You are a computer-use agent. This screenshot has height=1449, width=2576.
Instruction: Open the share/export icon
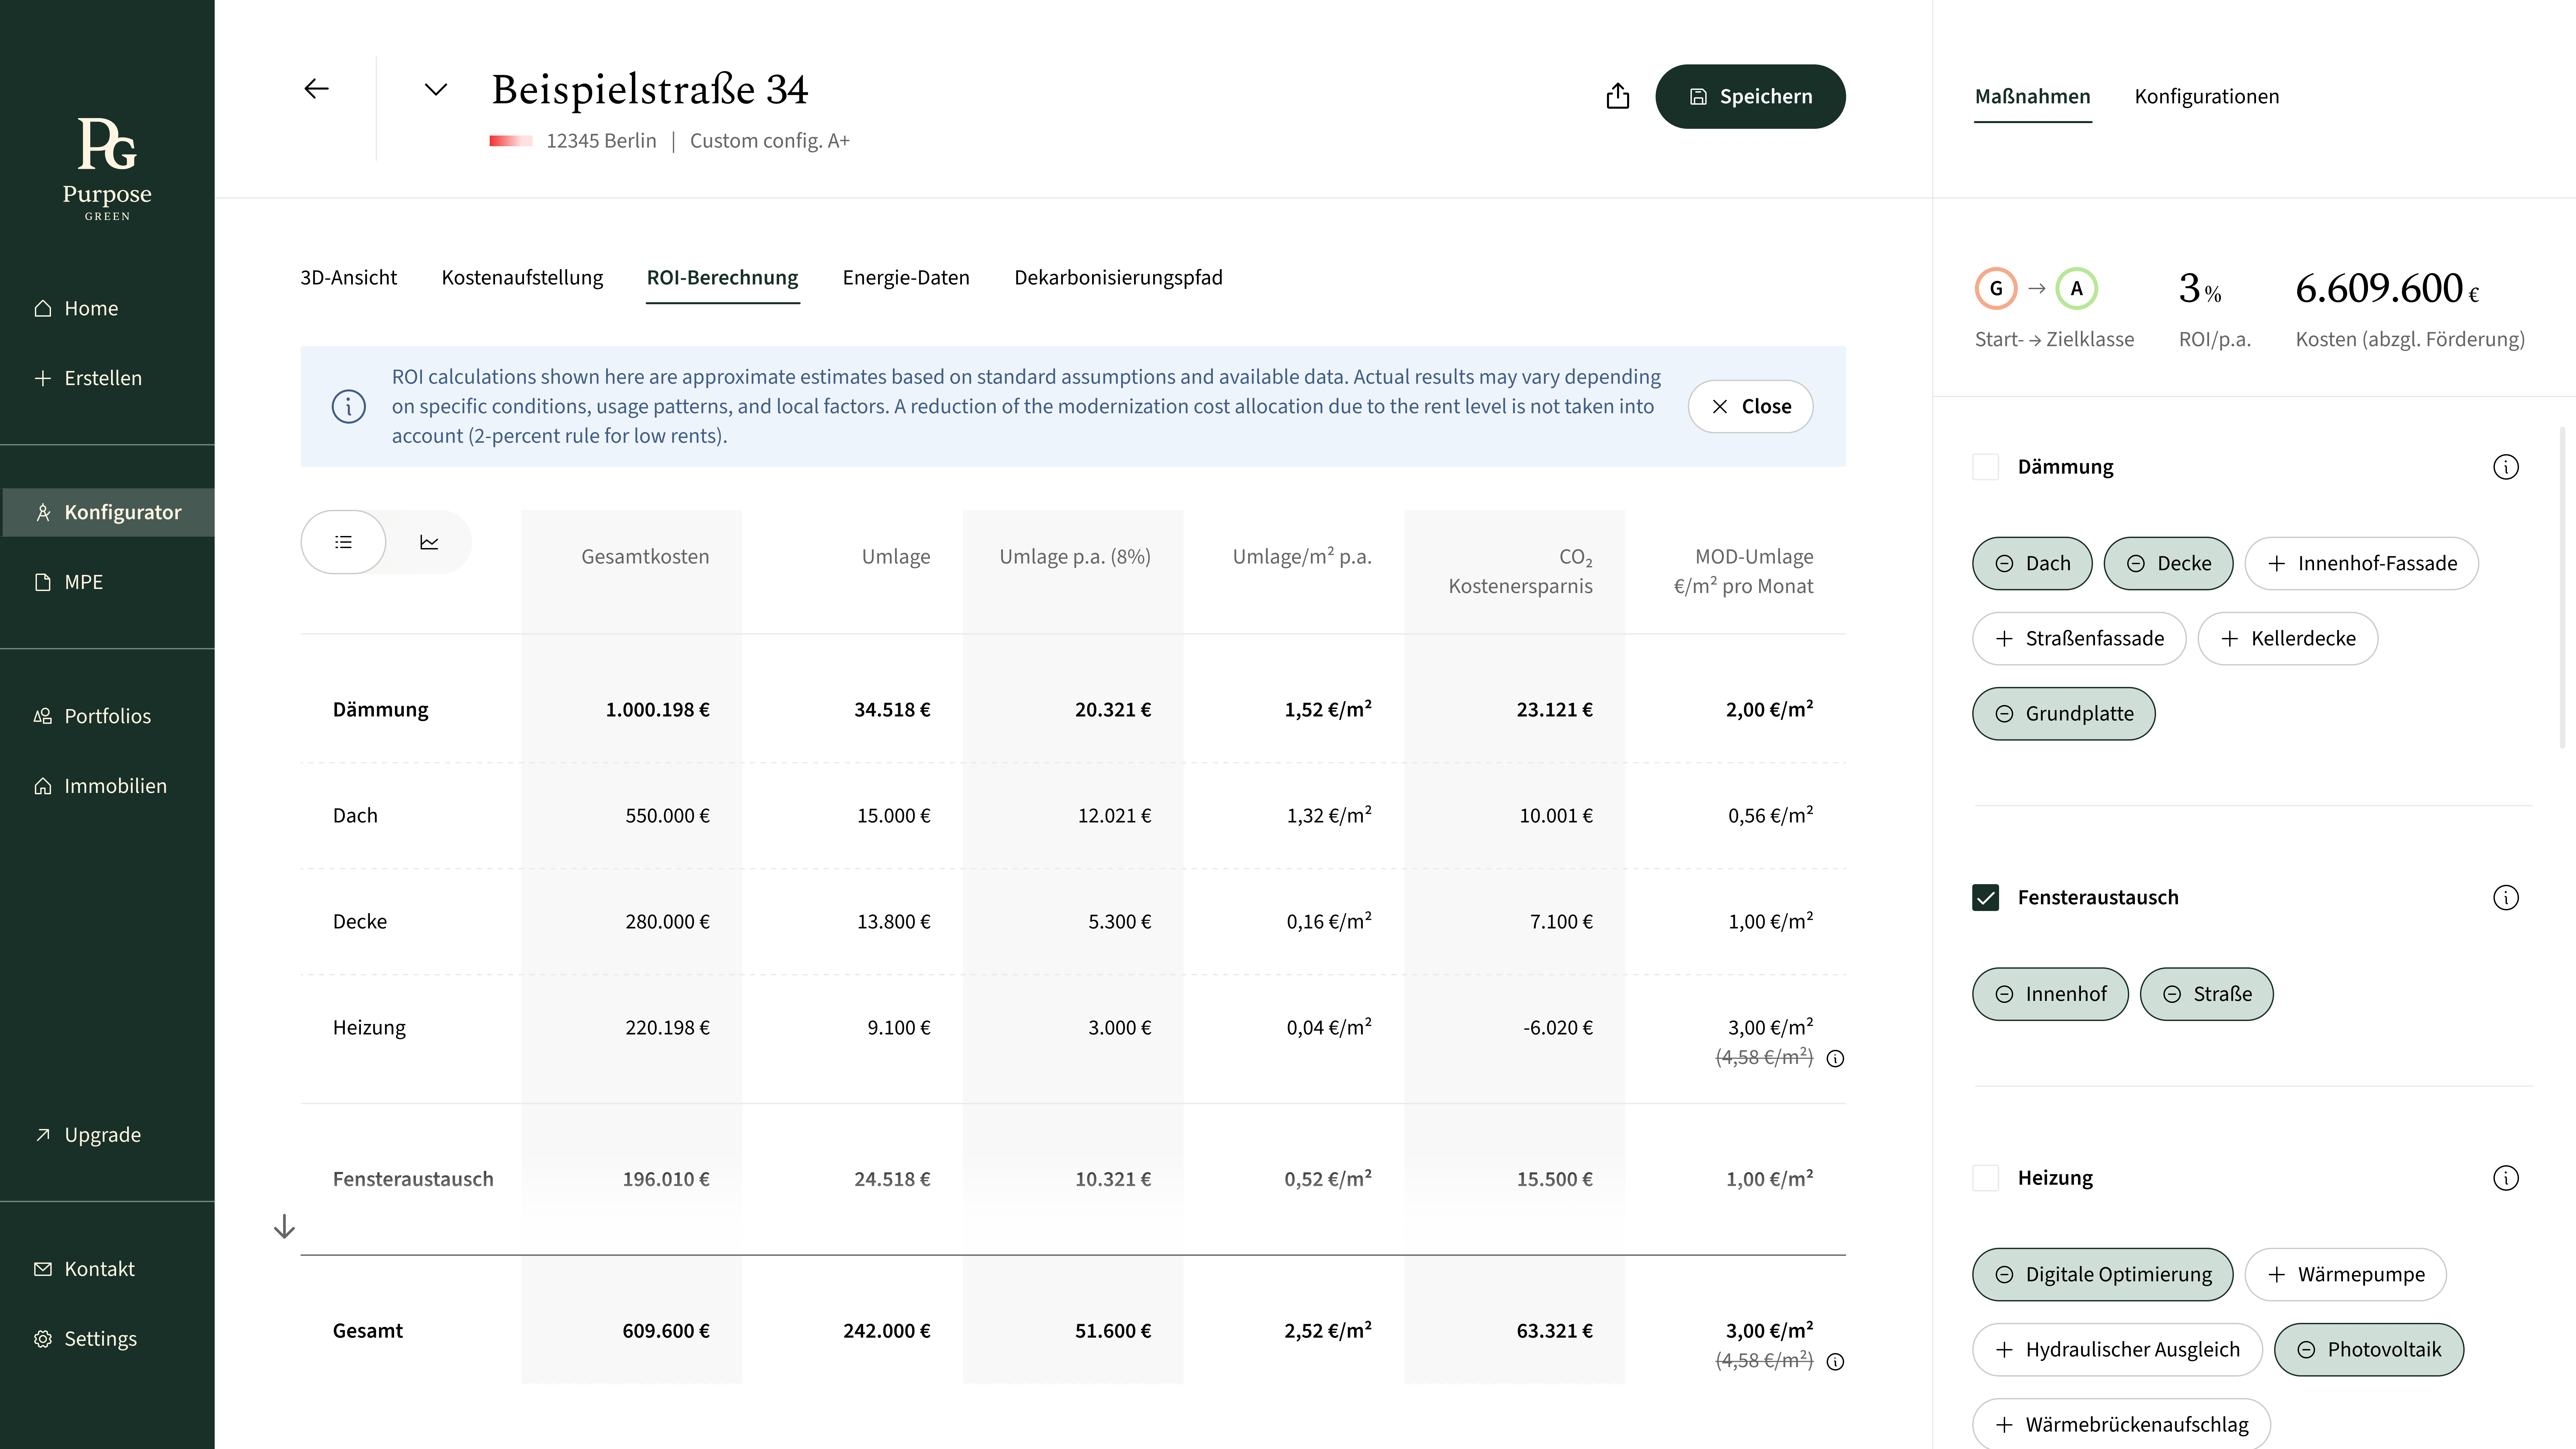[1618, 96]
